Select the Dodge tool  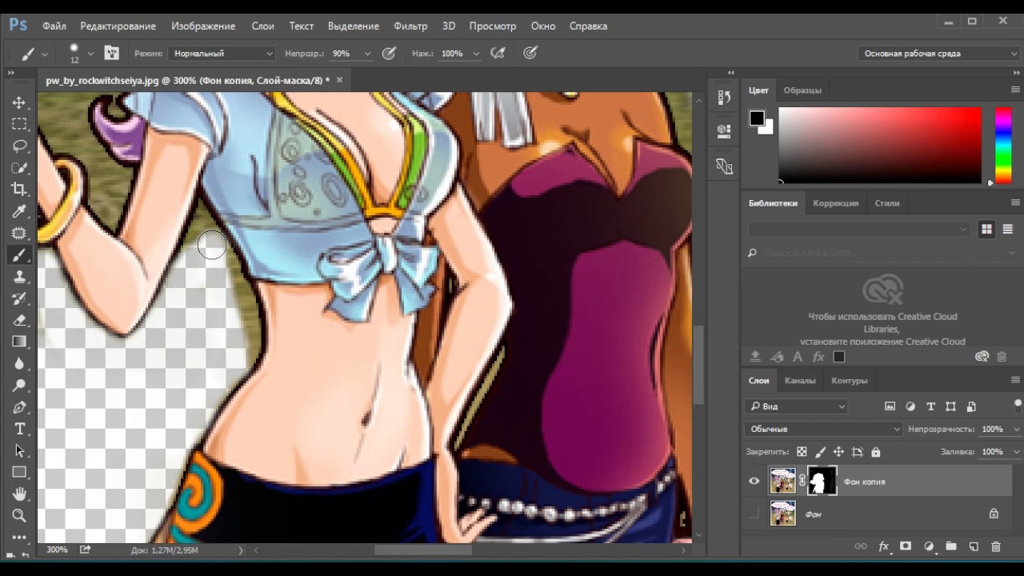click(19, 385)
